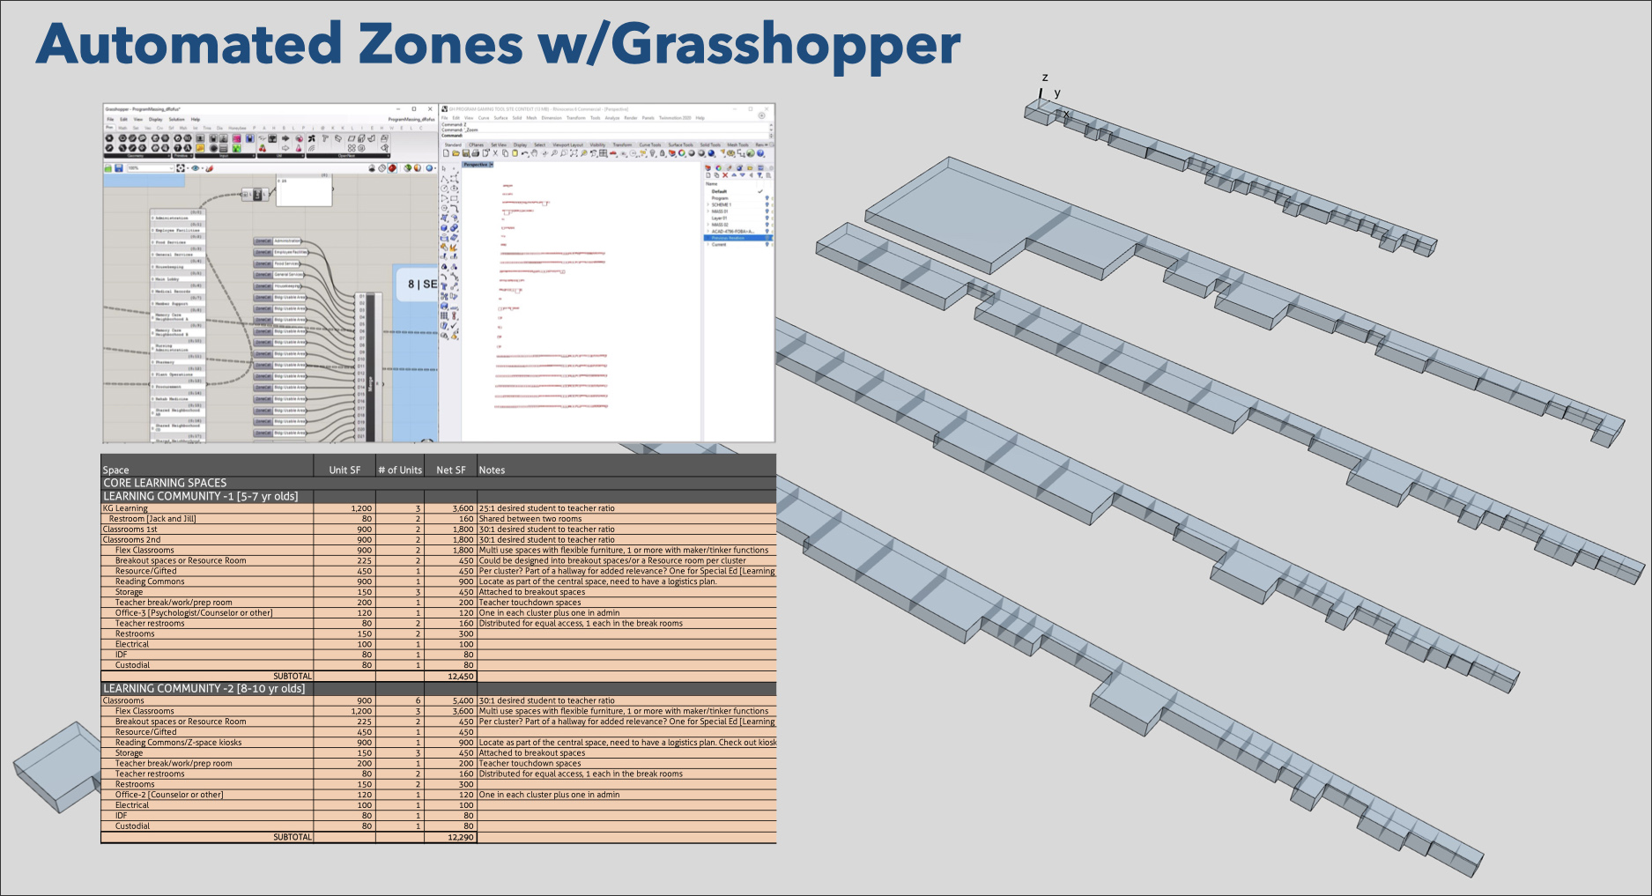This screenshot has height=896, width=1652.
Task: Toggle visibility bulb for Layer 01
Action: tap(767, 218)
